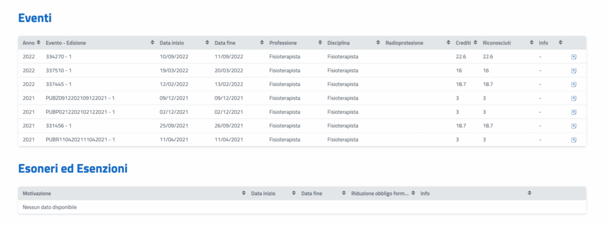Sort Esoneri table by Info arrows
This screenshot has height=225, width=607.
(x=529, y=193)
